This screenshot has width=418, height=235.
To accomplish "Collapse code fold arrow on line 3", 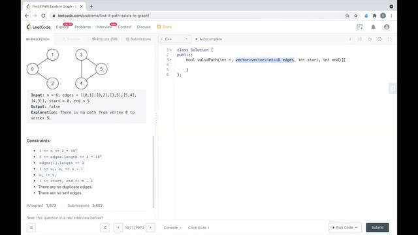I will pos(171,60).
